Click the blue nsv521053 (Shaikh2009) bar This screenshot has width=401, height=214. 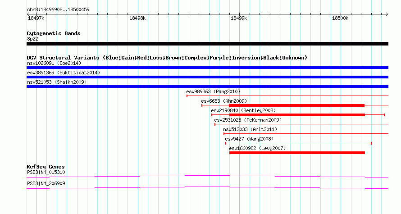(207, 87)
